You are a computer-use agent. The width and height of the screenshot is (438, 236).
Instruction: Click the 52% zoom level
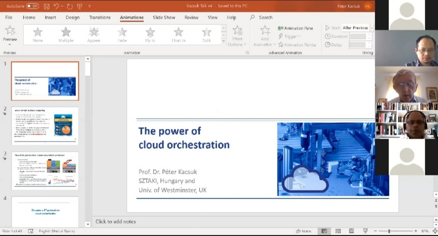pos(425,231)
